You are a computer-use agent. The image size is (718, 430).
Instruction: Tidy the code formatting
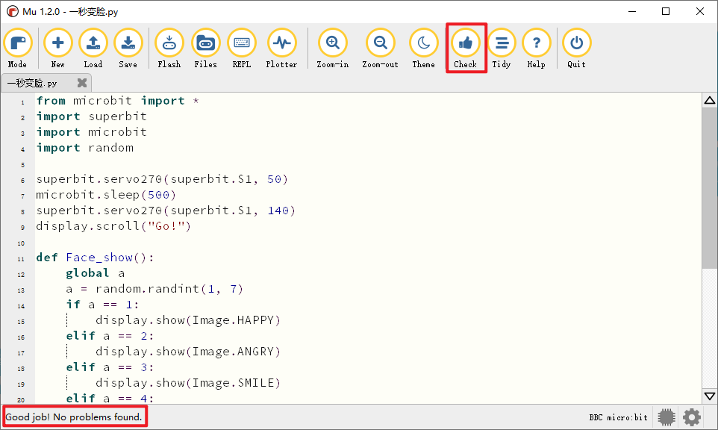point(502,49)
